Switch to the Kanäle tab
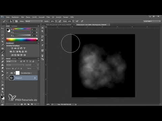162x121 pixels. 14,58
